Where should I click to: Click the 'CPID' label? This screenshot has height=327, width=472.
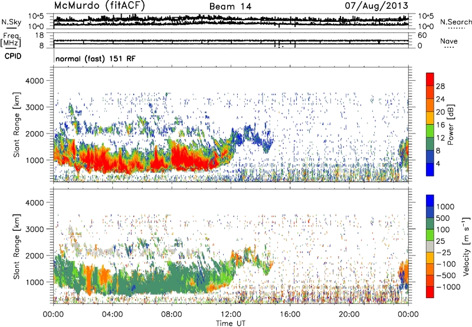coord(13,56)
